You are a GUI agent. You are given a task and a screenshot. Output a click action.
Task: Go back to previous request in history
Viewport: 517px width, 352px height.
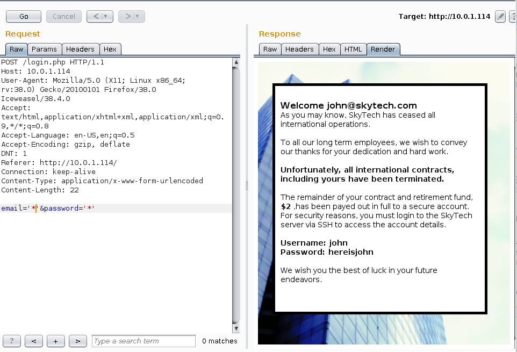(97, 16)
